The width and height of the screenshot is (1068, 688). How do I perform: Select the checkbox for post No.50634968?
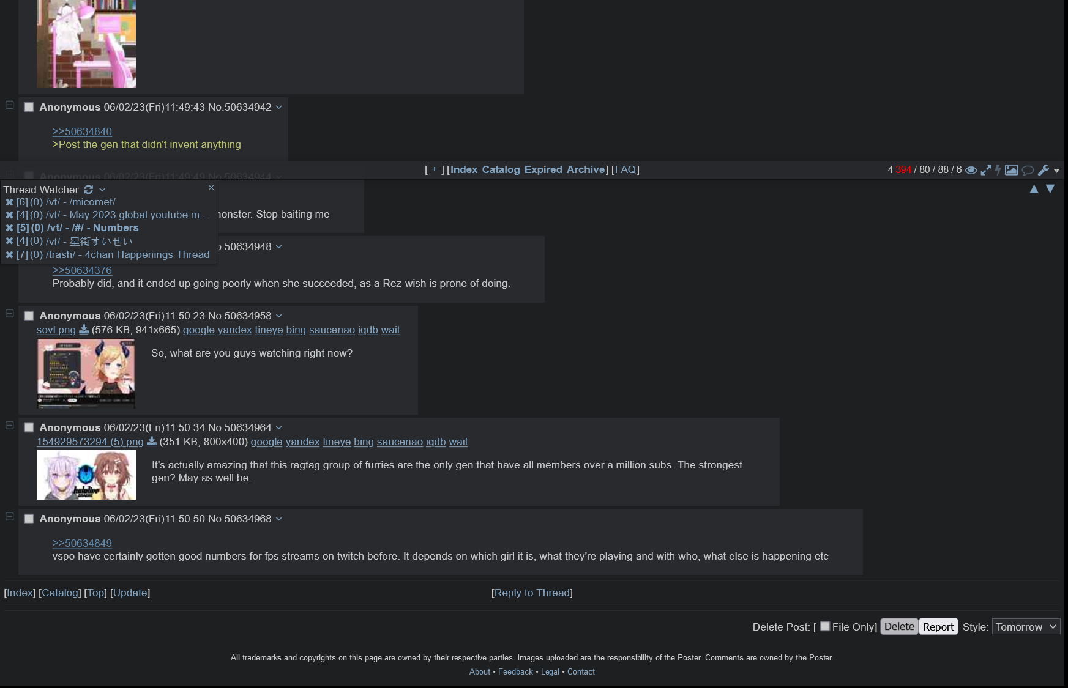point(29,519)
